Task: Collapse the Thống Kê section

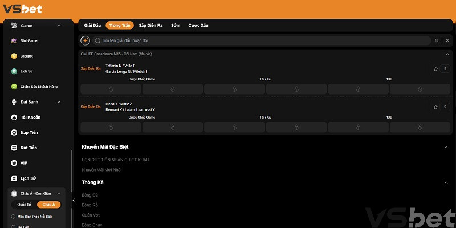Action: coord(446,182)
